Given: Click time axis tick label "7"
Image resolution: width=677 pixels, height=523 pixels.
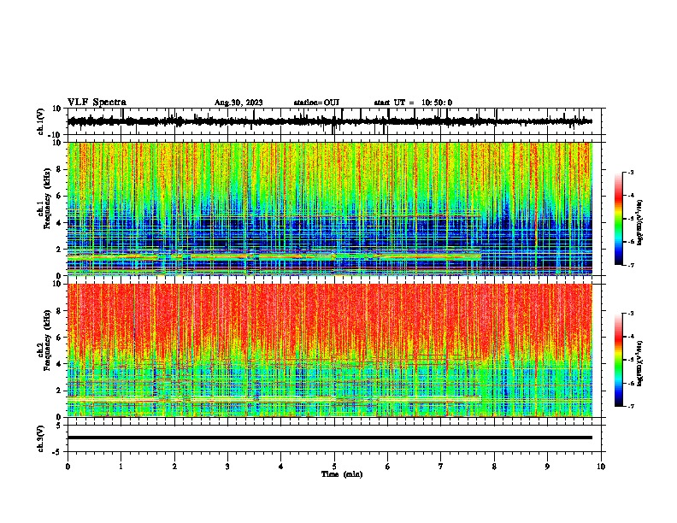Looking at the screenshot, I should (x=441, y=467).
